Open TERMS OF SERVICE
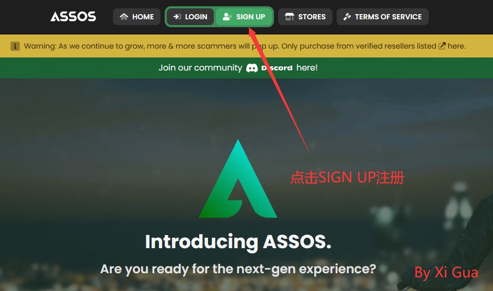 [382, 17]
